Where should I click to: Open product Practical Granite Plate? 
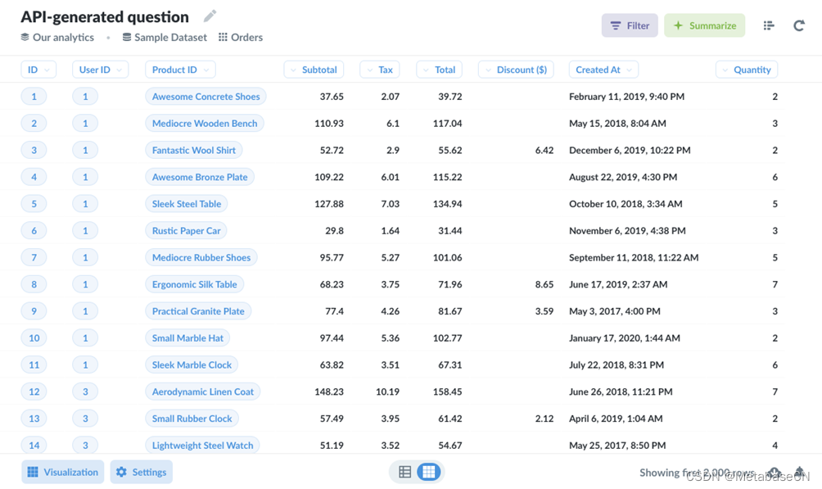[198, 311]
